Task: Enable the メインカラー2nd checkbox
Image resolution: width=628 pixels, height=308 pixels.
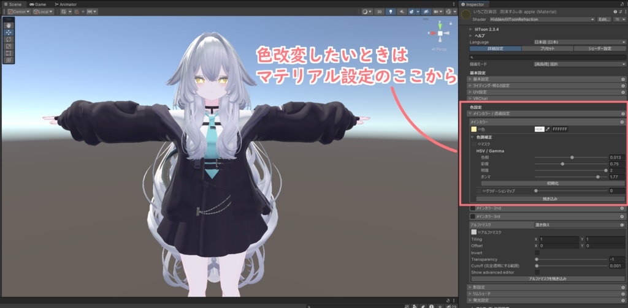Action: [473, 208]
